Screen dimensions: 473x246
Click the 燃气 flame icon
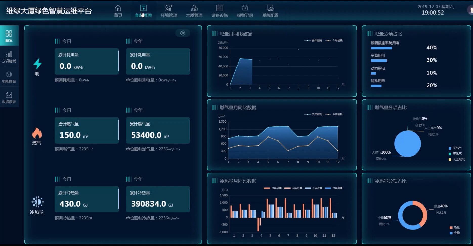point(37,133)
